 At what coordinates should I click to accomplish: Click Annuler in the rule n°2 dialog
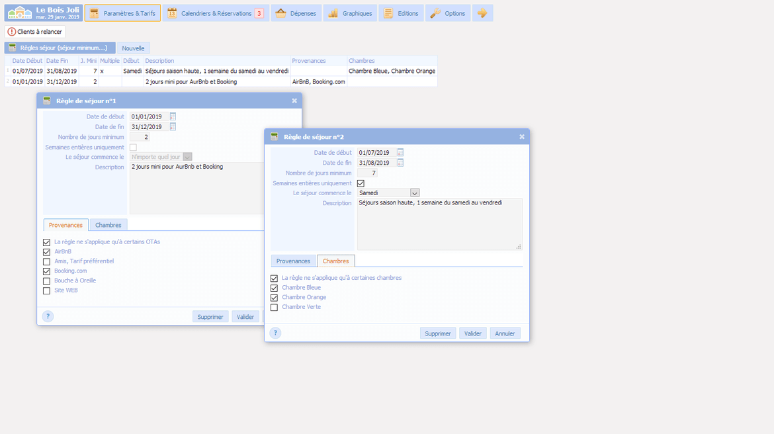[505, 333]
